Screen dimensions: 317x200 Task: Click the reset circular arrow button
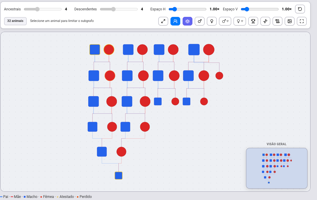[300, 9]
